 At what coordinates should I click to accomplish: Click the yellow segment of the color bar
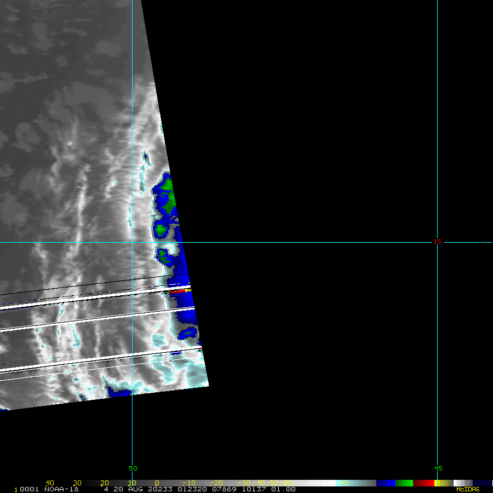(440, 483)
